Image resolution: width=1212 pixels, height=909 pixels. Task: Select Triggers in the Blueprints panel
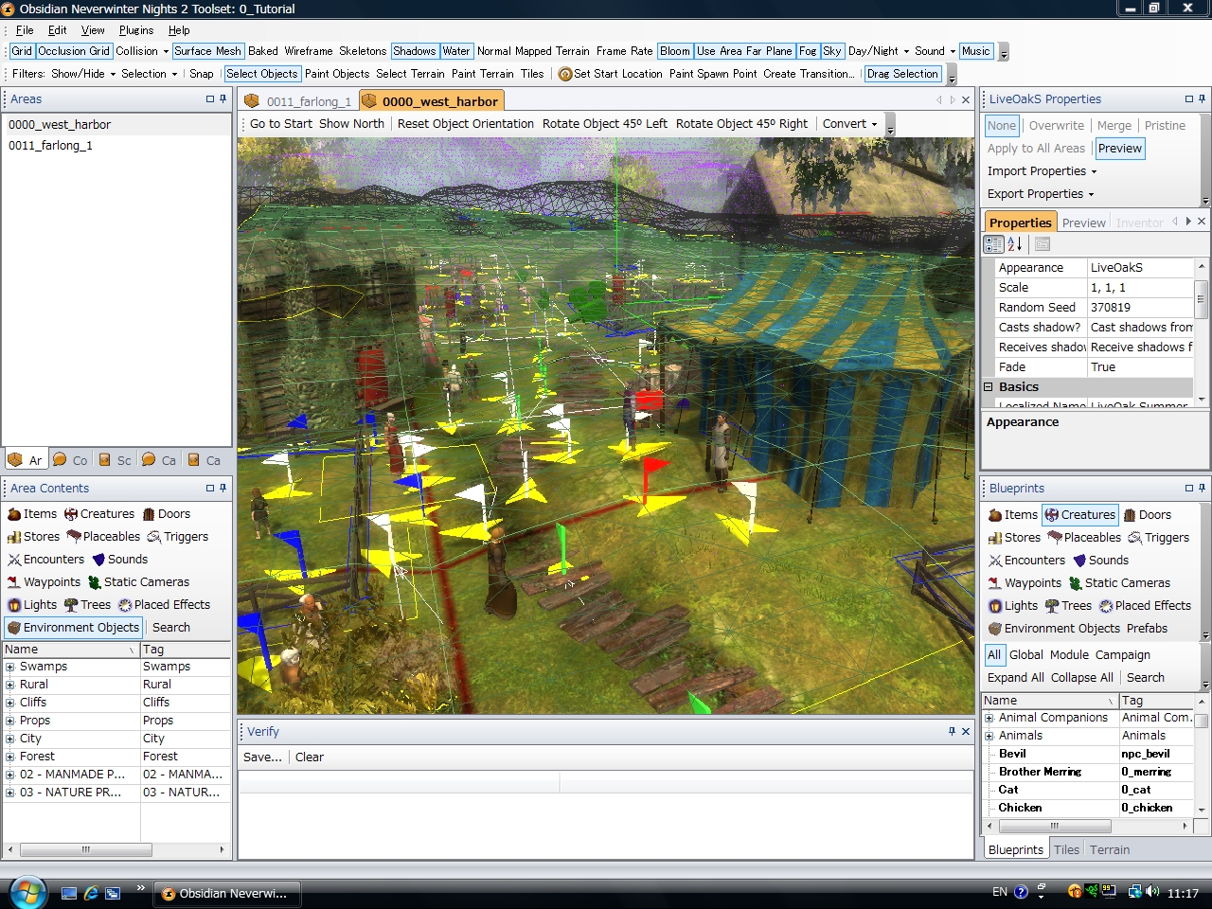[1159, 538]
